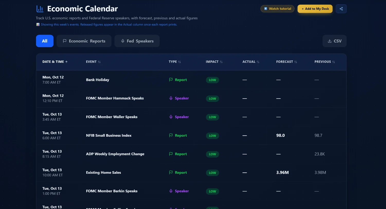The width and height of the screenshot is (386, 209).
Task: Select the All filter tab
Action: [45, 41]
